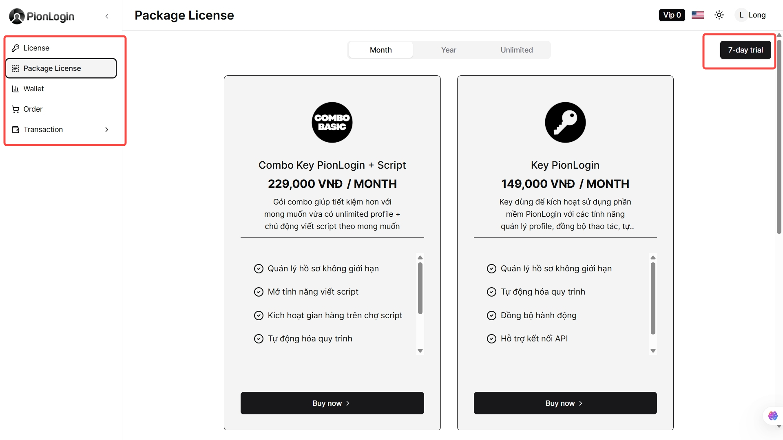Click the Key PionLogin features scrollbar thumb
Viewport: 783px width, 440px height.
(x=653, y=298)
